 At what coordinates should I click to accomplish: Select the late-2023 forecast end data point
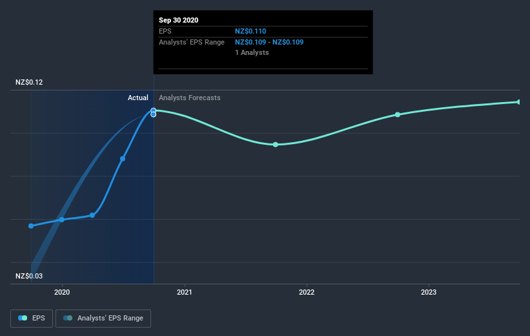(x=519, y=102)
